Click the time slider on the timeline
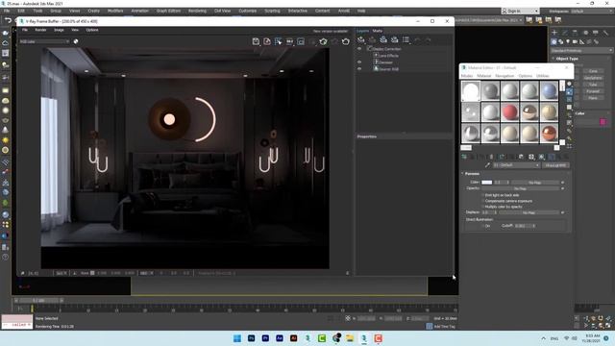The width and height of the screenshot is (615, 346). 38,301
